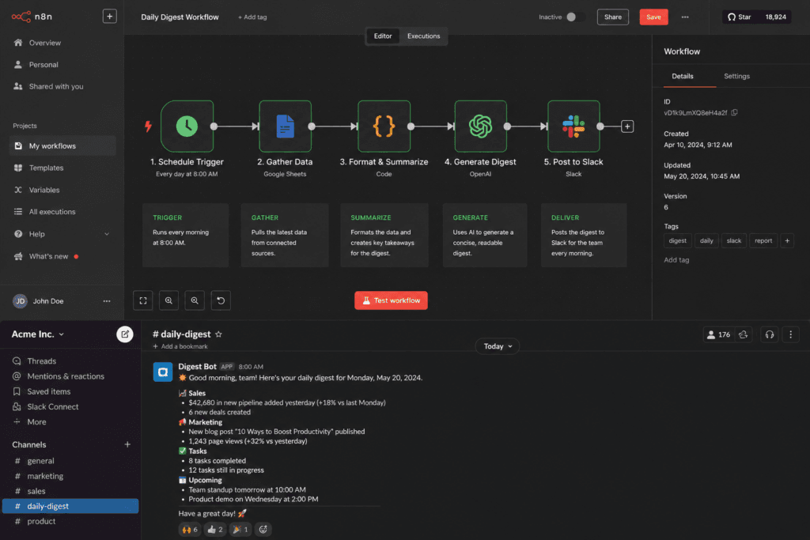Open Overview in n8n sidebar
Screen dimensions: 810x540
pyautogui.click(x=44, y=43)
